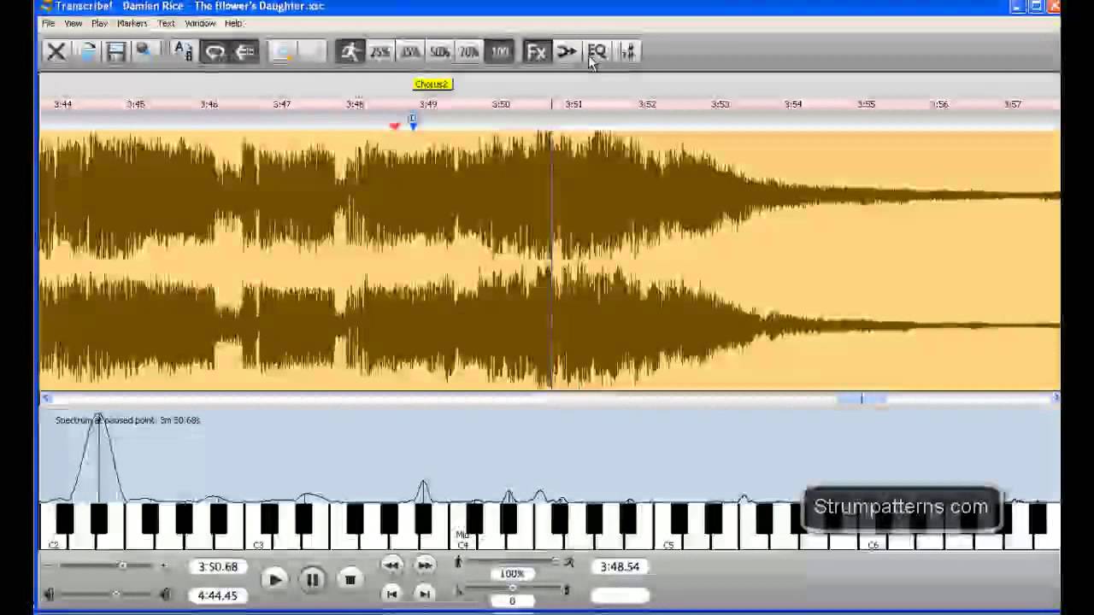Click the A-B text toolbar icon
This screenshot has width=1094, height=615.
point(183,52)
